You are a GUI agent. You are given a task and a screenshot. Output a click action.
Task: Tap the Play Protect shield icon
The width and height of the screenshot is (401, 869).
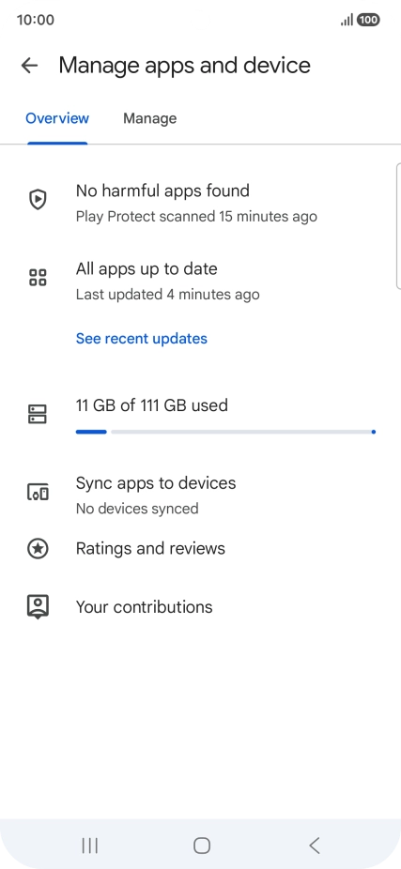pos(38,200)
